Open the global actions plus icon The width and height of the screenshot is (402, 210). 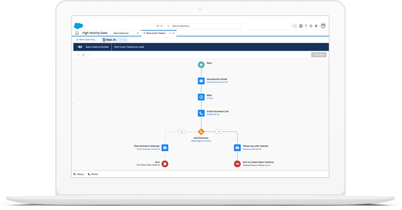(x=301, y=26)
